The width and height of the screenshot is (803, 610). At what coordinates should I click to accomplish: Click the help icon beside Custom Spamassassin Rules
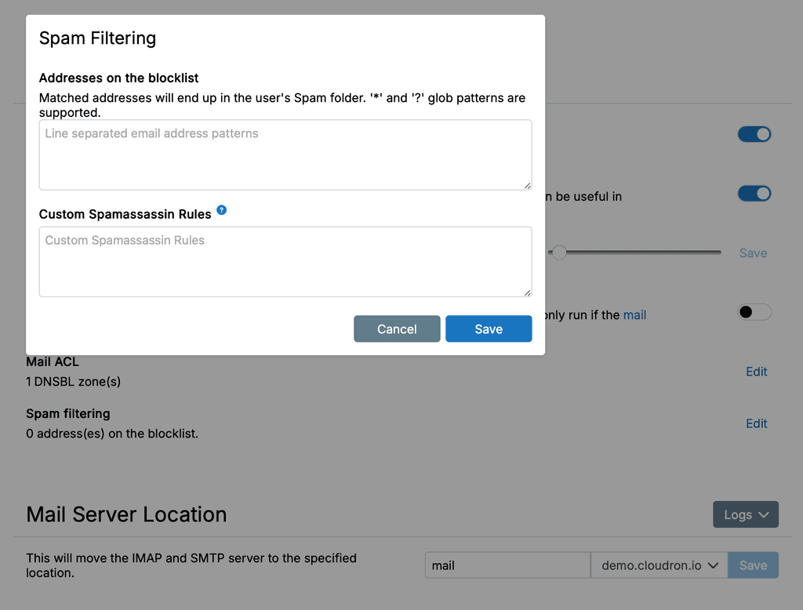click(221, 210)
